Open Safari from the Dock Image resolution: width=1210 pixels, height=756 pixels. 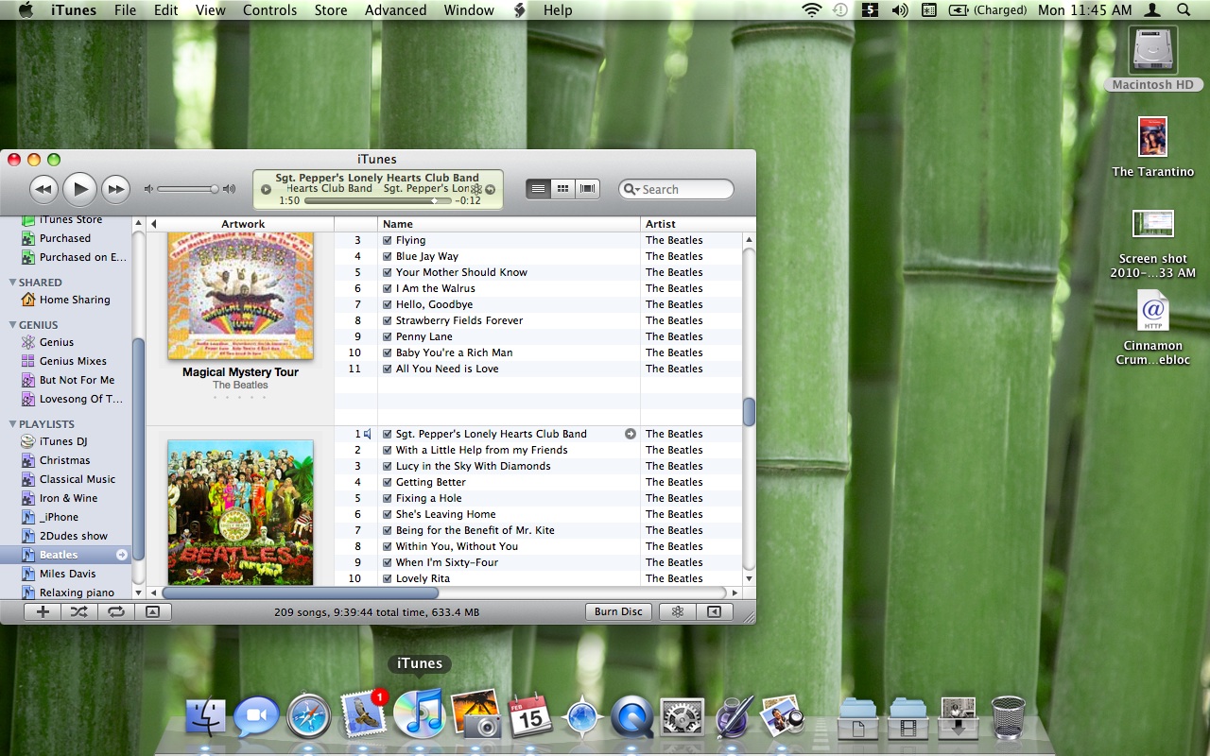pyautogui.click(x=309, y=716)
